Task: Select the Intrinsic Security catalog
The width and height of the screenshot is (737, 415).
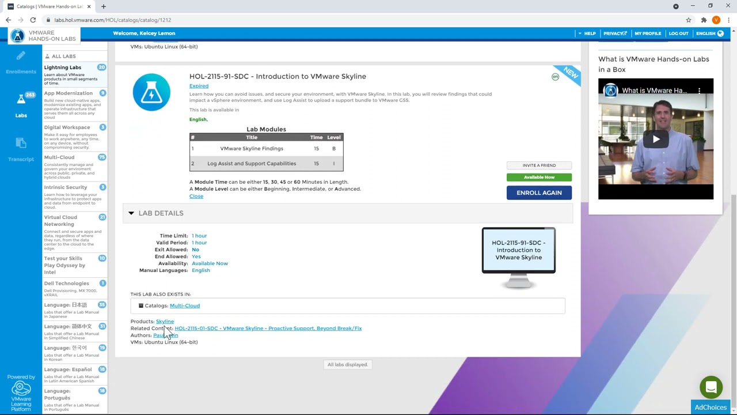Action: coord(75,197)
